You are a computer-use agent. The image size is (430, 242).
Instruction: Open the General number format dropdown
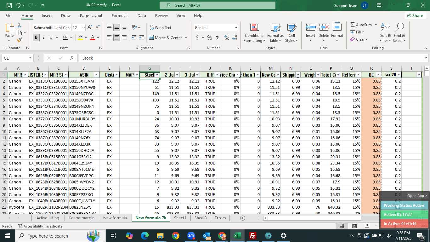click(236, 28)
